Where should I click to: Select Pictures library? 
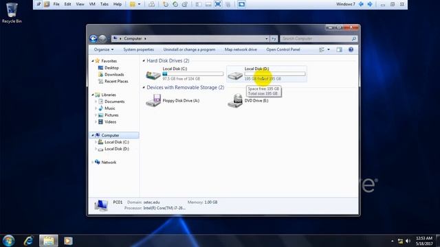point(111,115)
